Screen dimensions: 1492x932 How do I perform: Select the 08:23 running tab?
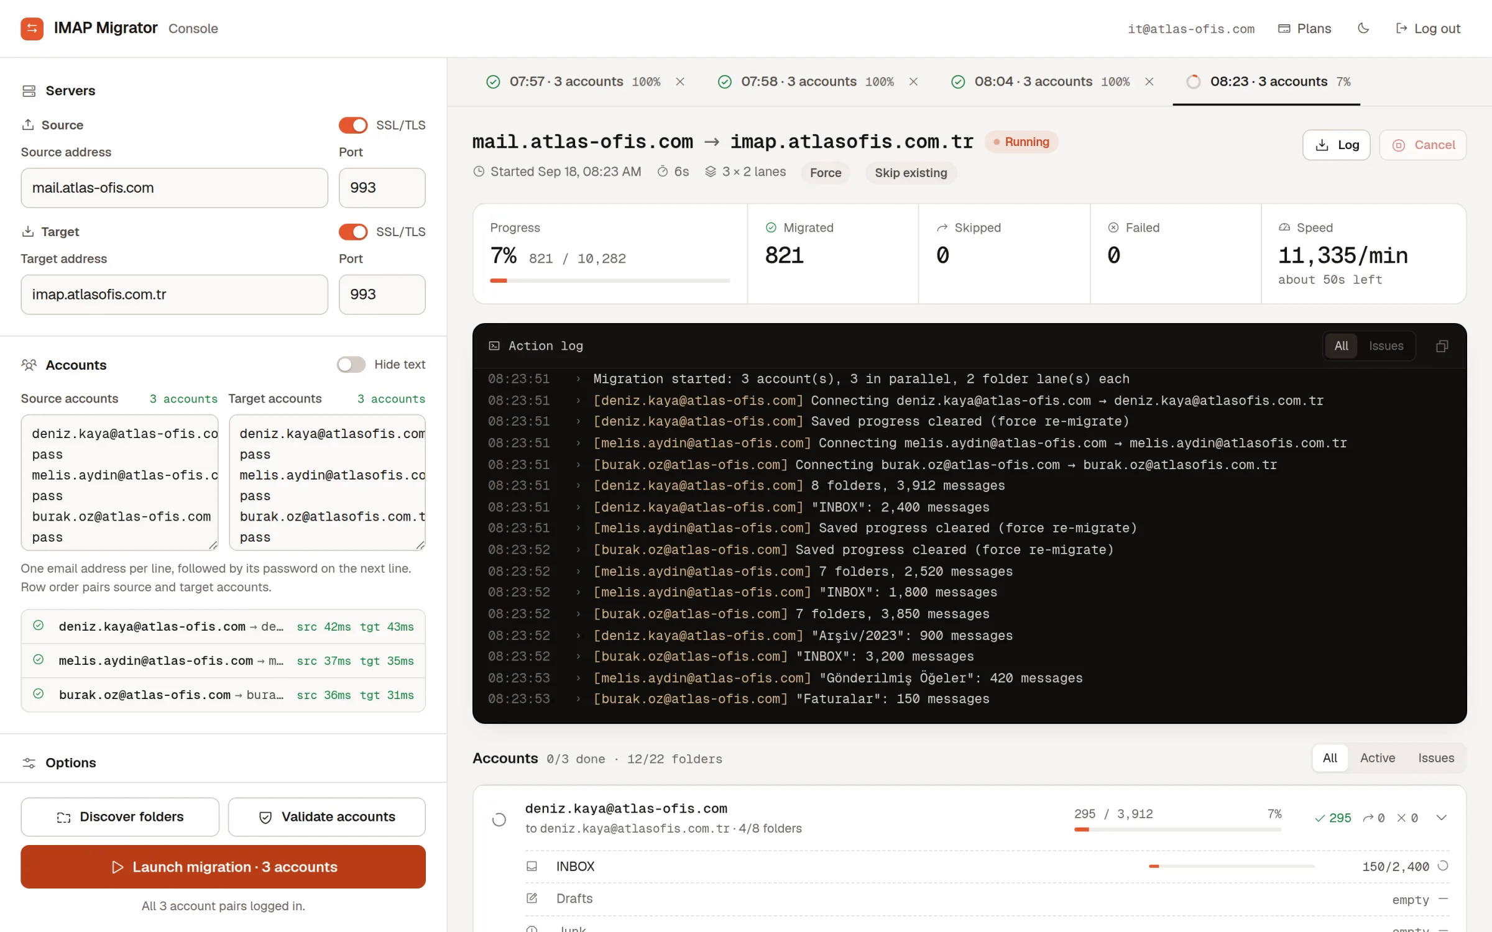pyautogui.click(x=1267, y=81)
